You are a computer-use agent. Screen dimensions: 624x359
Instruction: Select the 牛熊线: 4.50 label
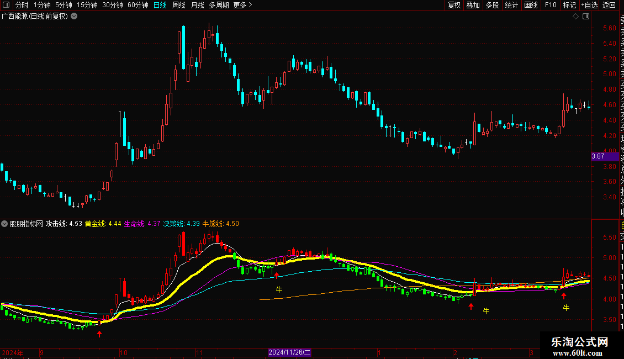click(x=221, y=224)
